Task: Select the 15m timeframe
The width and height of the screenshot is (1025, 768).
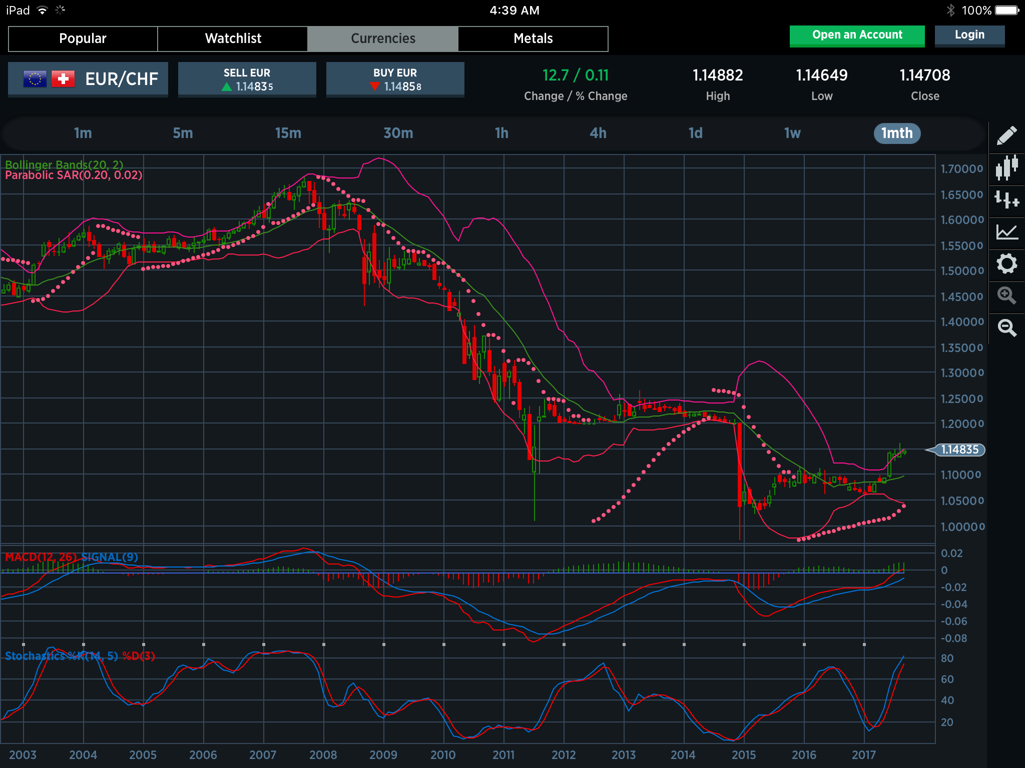Action: click(288, 133)
